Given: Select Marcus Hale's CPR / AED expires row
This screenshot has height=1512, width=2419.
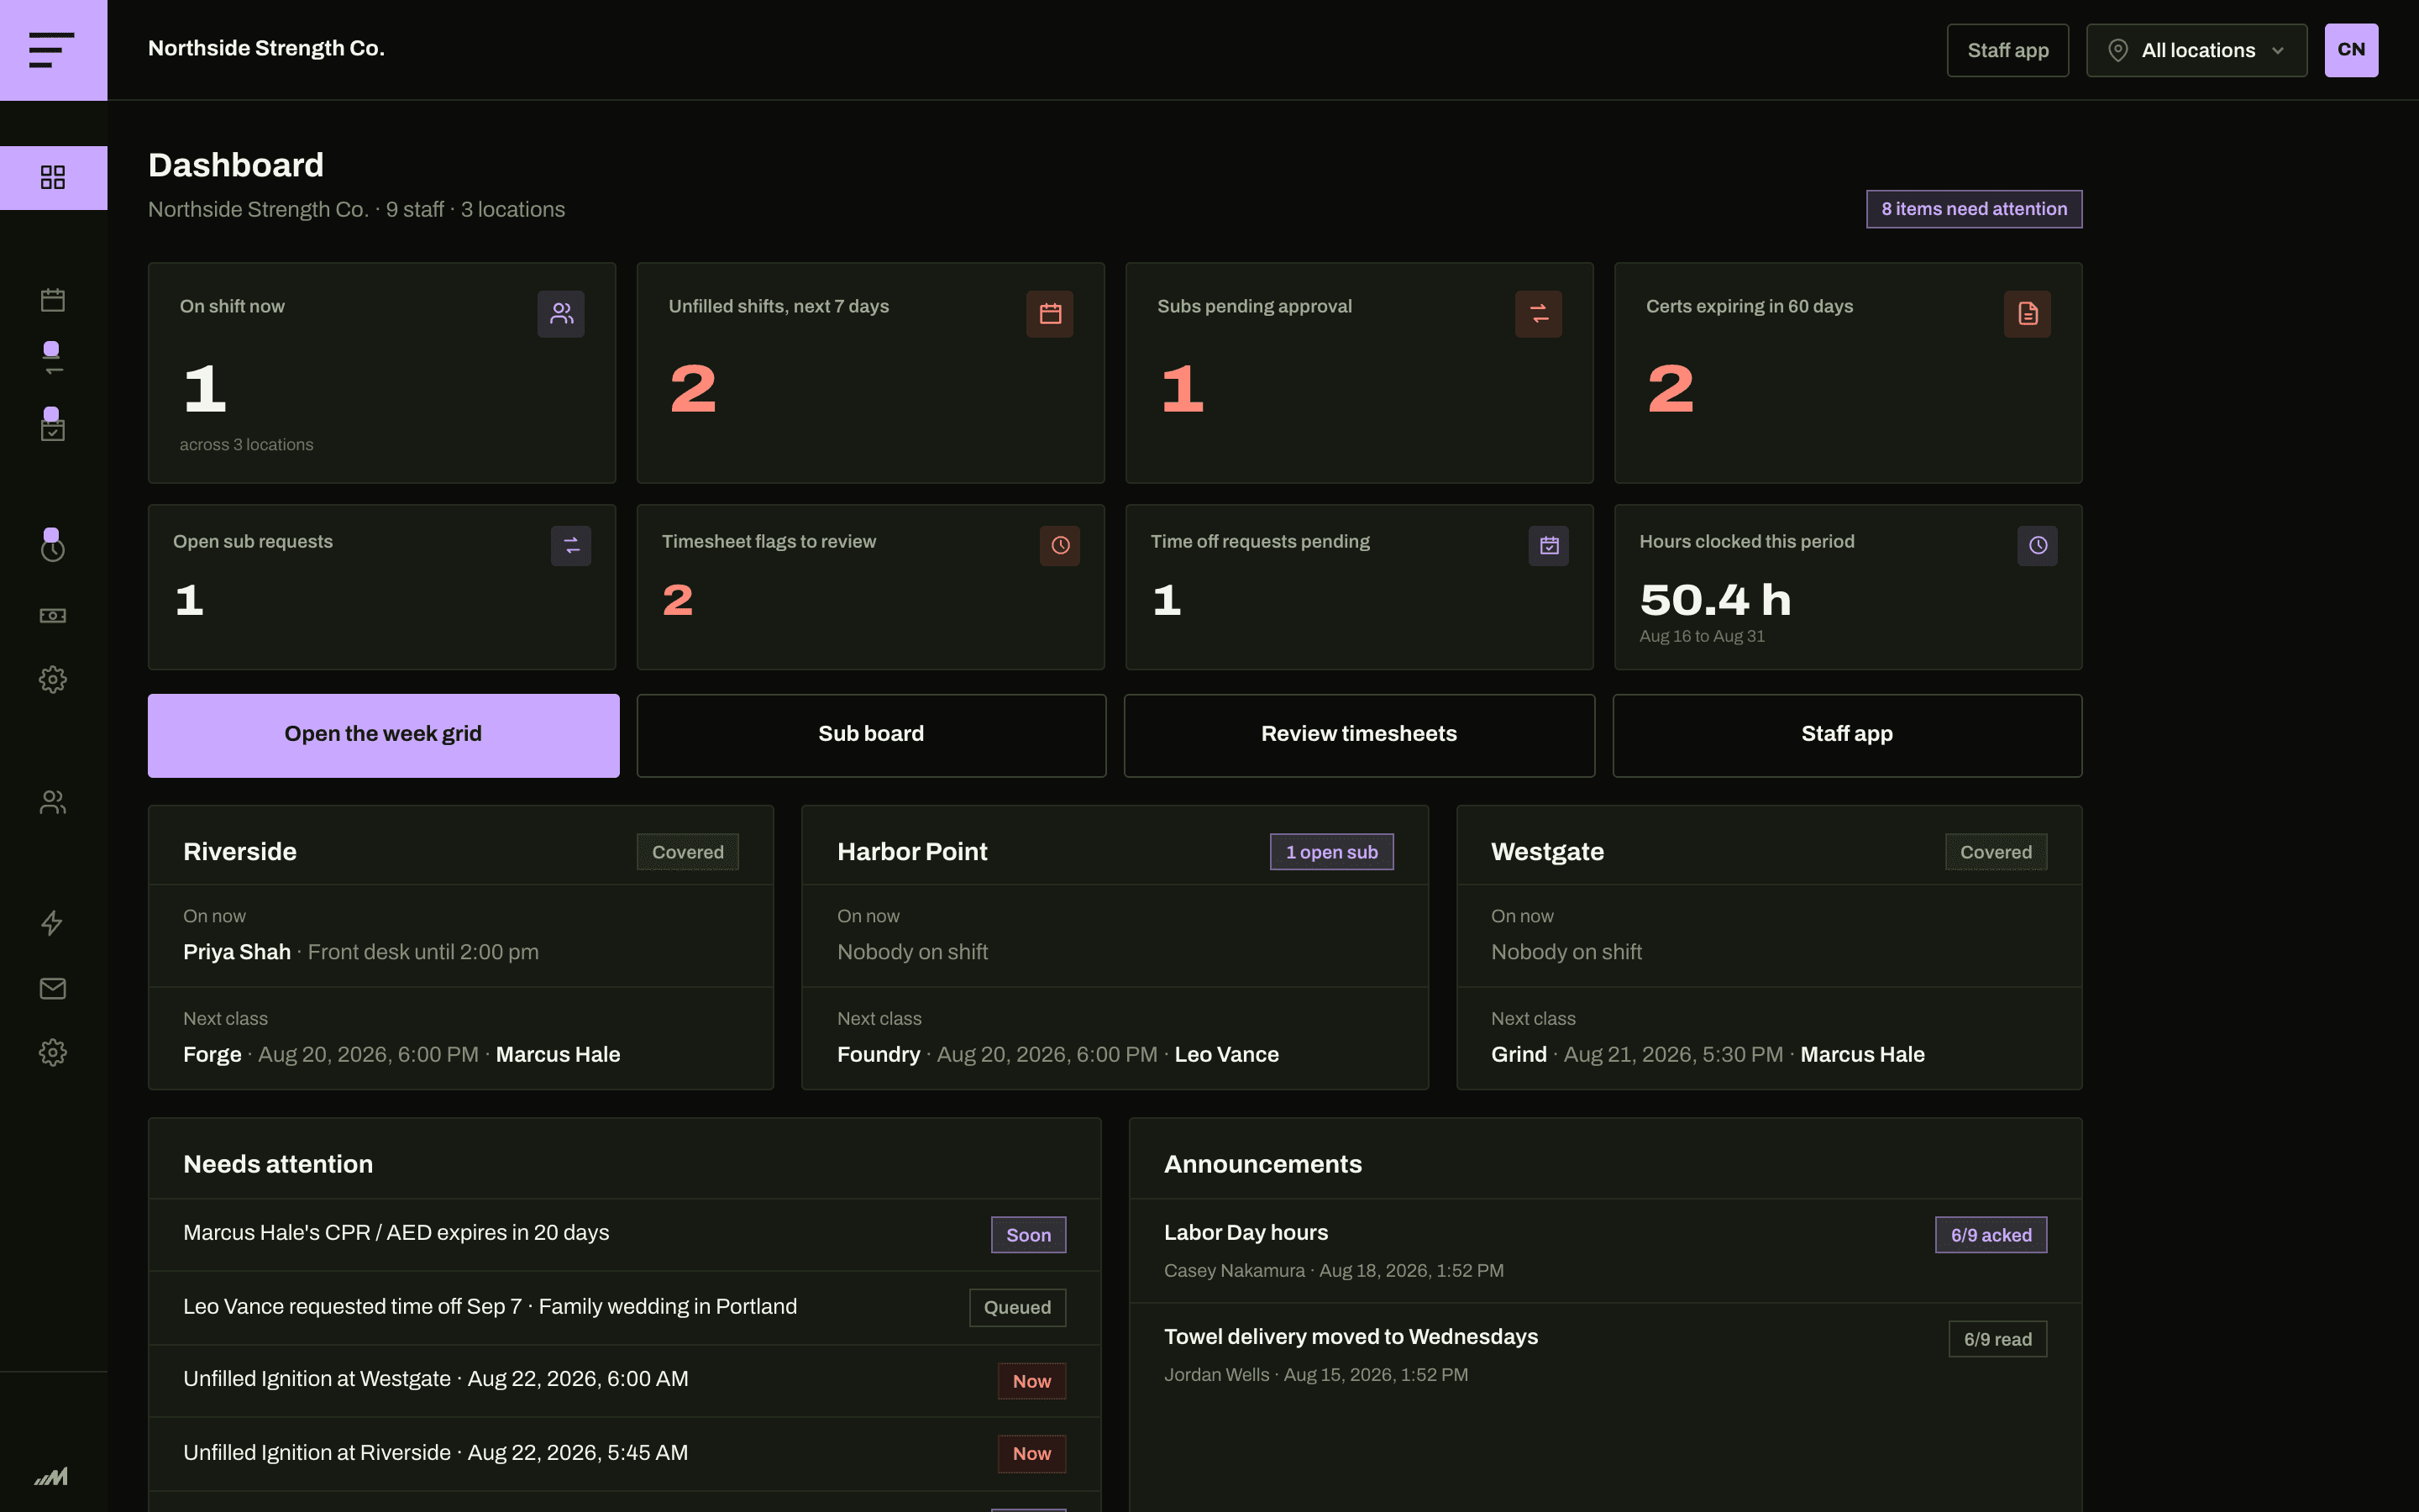Looking at the screenshot, I should [x=625, y=1234].
